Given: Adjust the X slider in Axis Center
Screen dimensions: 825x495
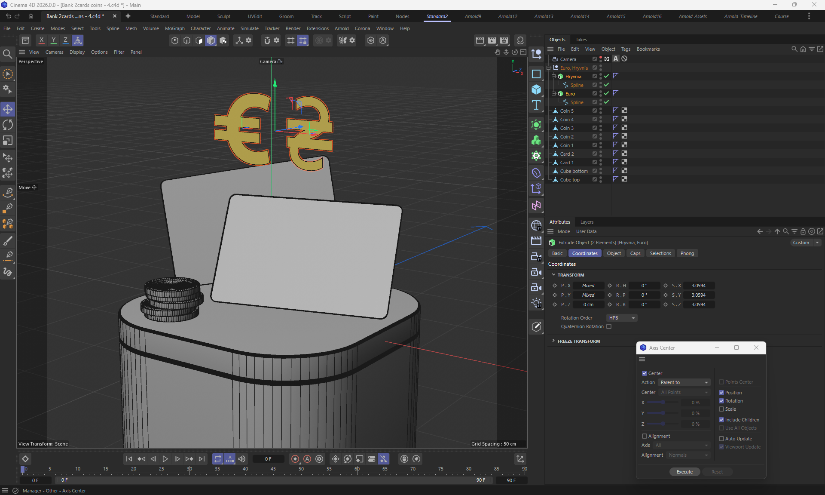Looking at the screenshot, I should [x=663, y=403].
